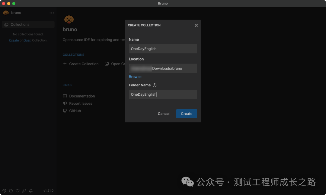Click the COLLECTIONS section heading

(x=73, y=55)
